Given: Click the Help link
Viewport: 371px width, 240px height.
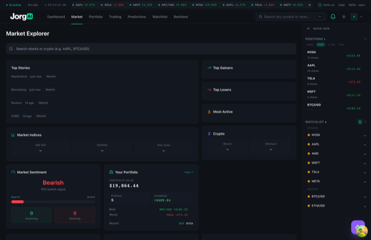Looking at the screenshot, I should 341,5.
